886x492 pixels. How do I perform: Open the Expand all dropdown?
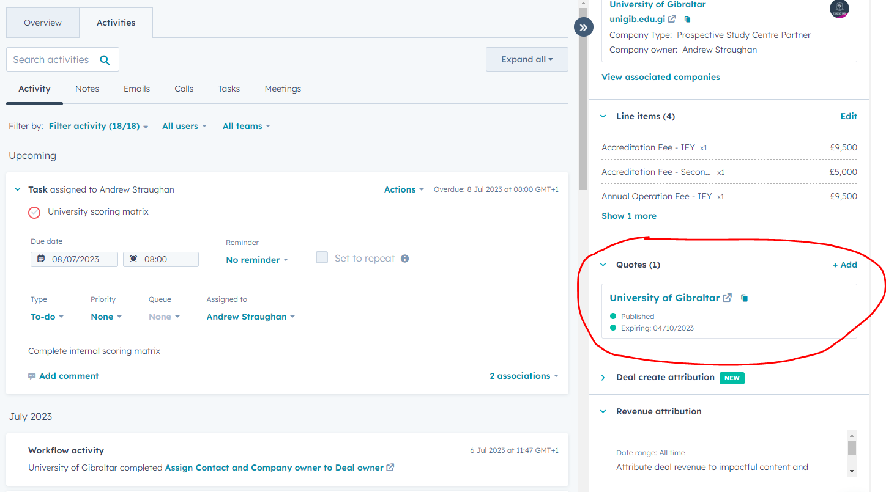(527, 59)
